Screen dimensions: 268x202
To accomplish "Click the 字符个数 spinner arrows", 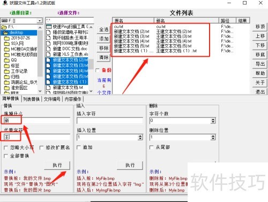I will [213, 121].
